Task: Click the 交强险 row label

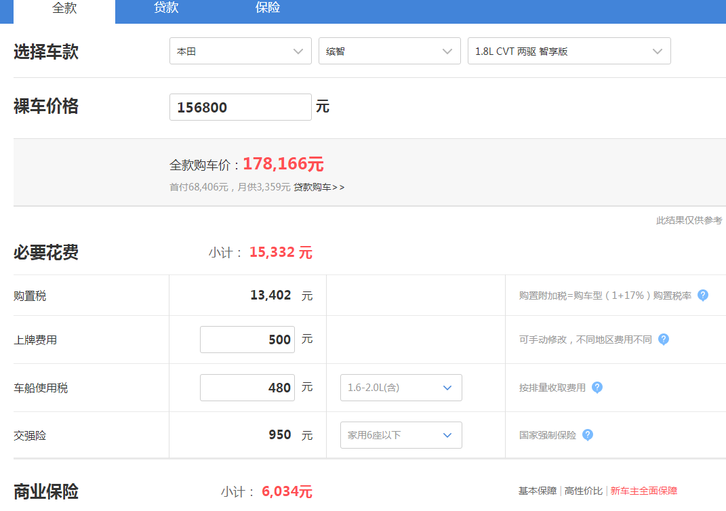Action: [x=30, y=436]
